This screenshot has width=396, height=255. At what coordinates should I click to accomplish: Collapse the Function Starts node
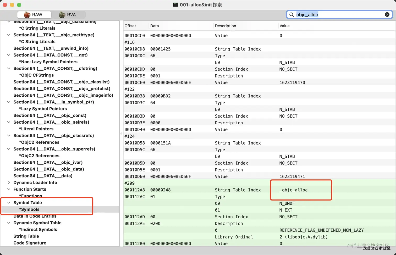9,189
